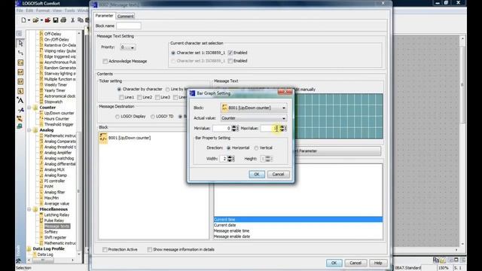The image size is (482, 271).
Task: Open the Basic functions 'GF' tool group icon
Action: [20, 72]
